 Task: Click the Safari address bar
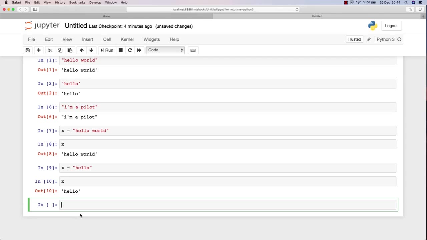(213, 9)
